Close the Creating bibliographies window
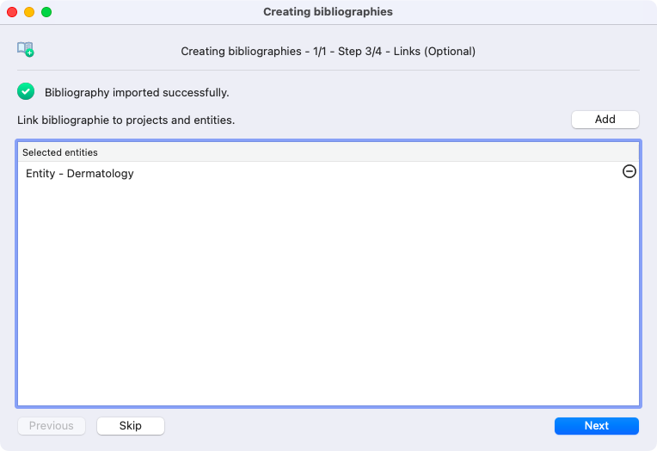 (x=12, y=12)
